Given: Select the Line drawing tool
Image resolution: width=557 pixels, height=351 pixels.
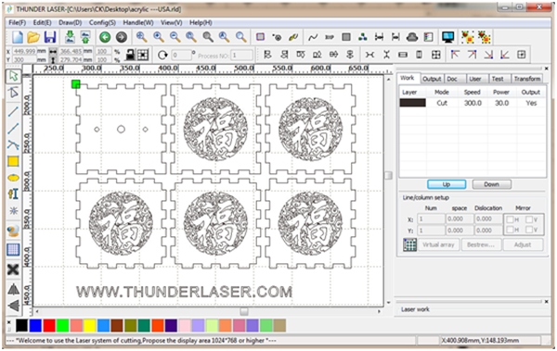Looking at the screenshot, I should tap(13, 111).
